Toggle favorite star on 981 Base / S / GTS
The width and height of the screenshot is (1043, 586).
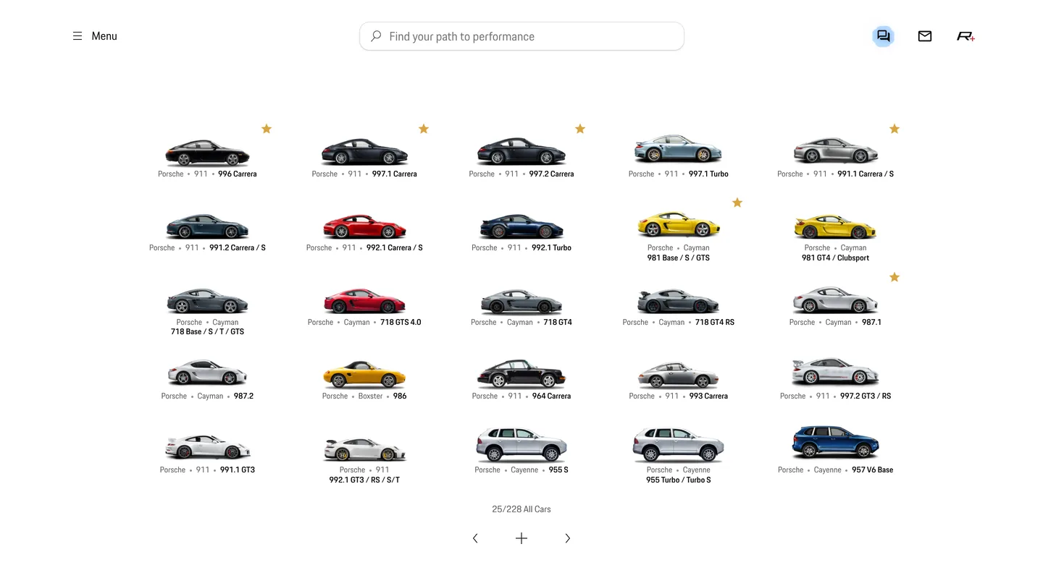(737, 203)
